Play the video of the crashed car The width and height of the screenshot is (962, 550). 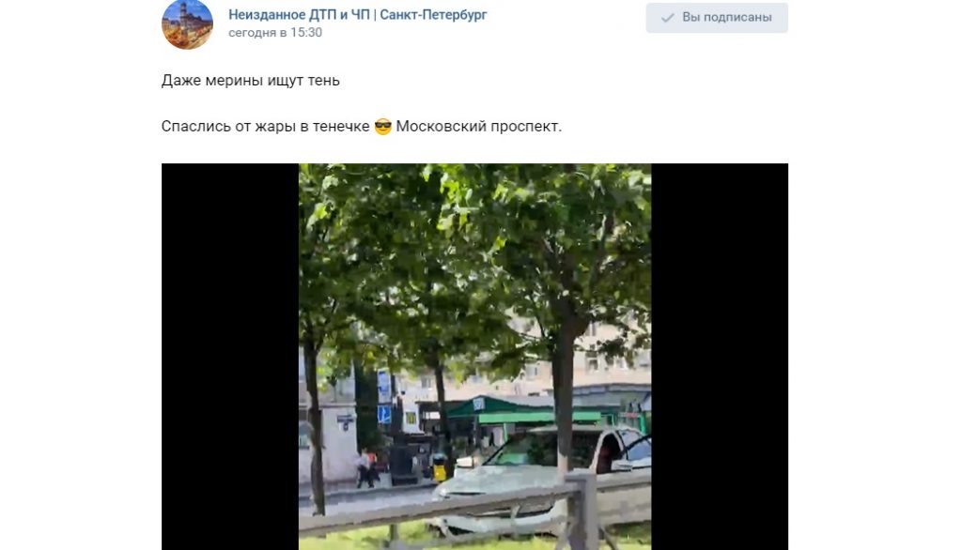click(x=474, y=357)
